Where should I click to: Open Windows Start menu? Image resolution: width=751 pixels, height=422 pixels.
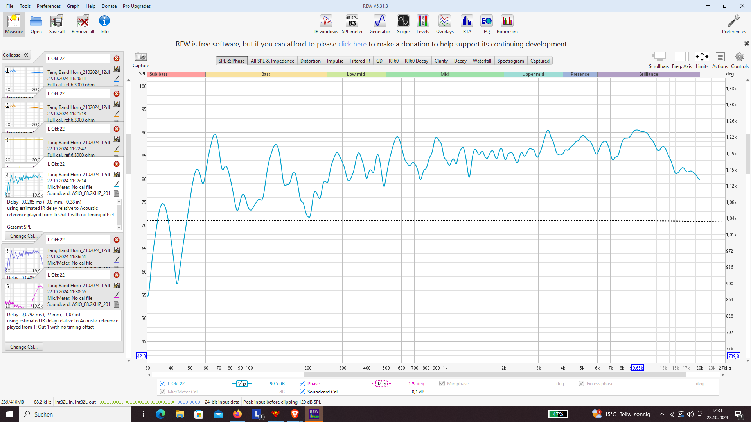[9, 414]
